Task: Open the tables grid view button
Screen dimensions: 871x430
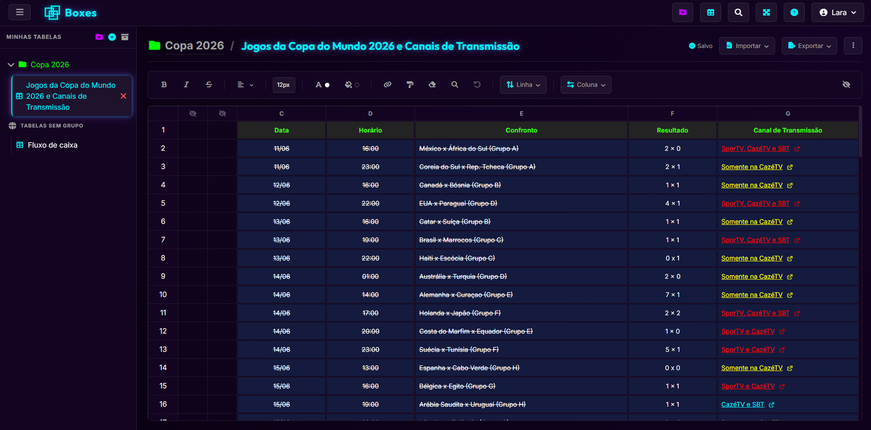Action: (710, 13)
